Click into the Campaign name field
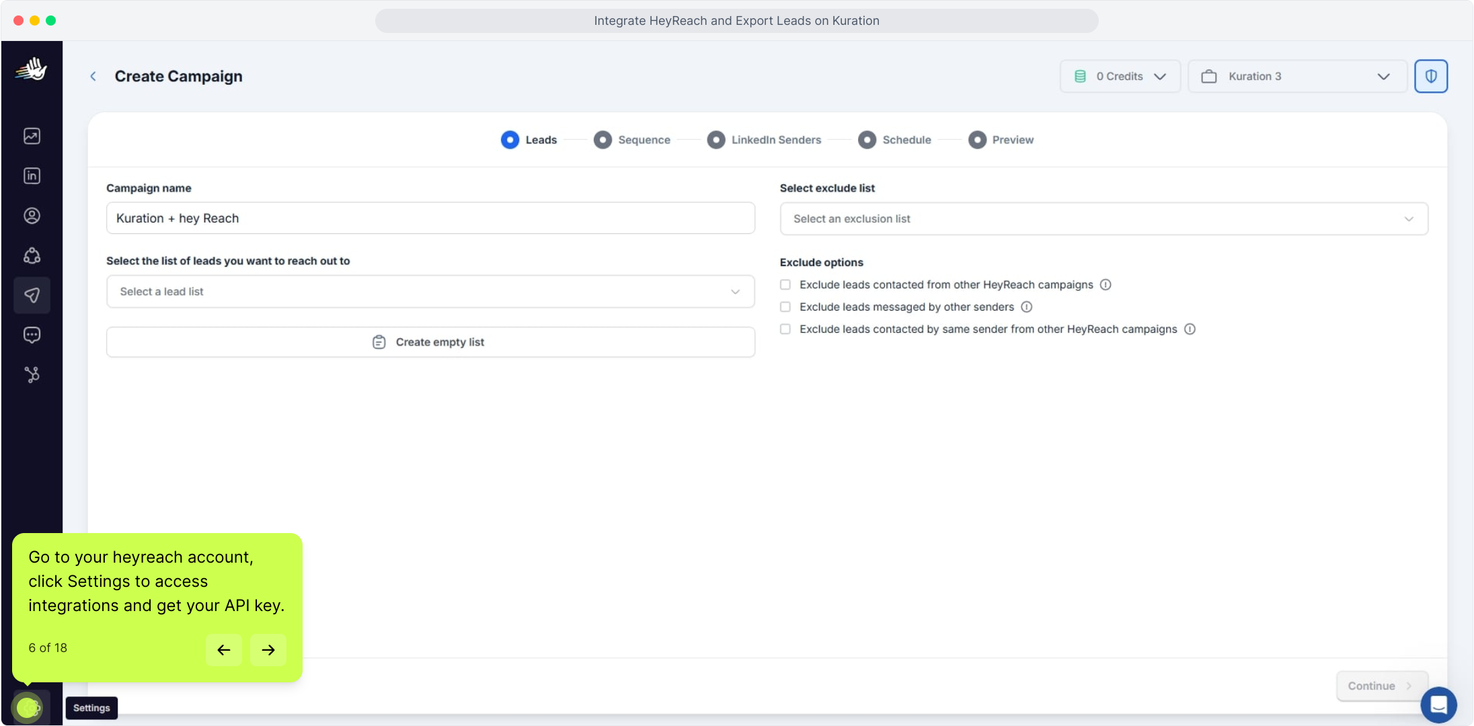This screenshot has width=1474, height=726. pyautogui.click(x=430, y=218)
